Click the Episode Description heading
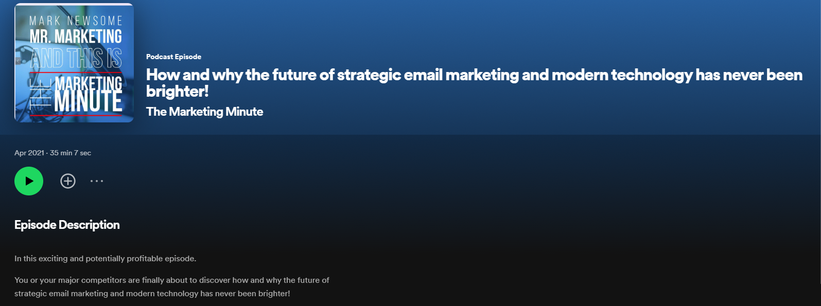The image size is (821, 306). (67, 225)
